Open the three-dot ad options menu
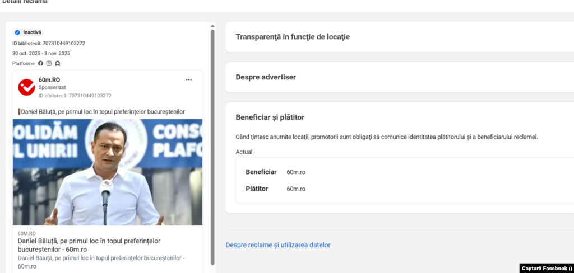This screenshot has width=574, height=273. [x=189, y=80]
